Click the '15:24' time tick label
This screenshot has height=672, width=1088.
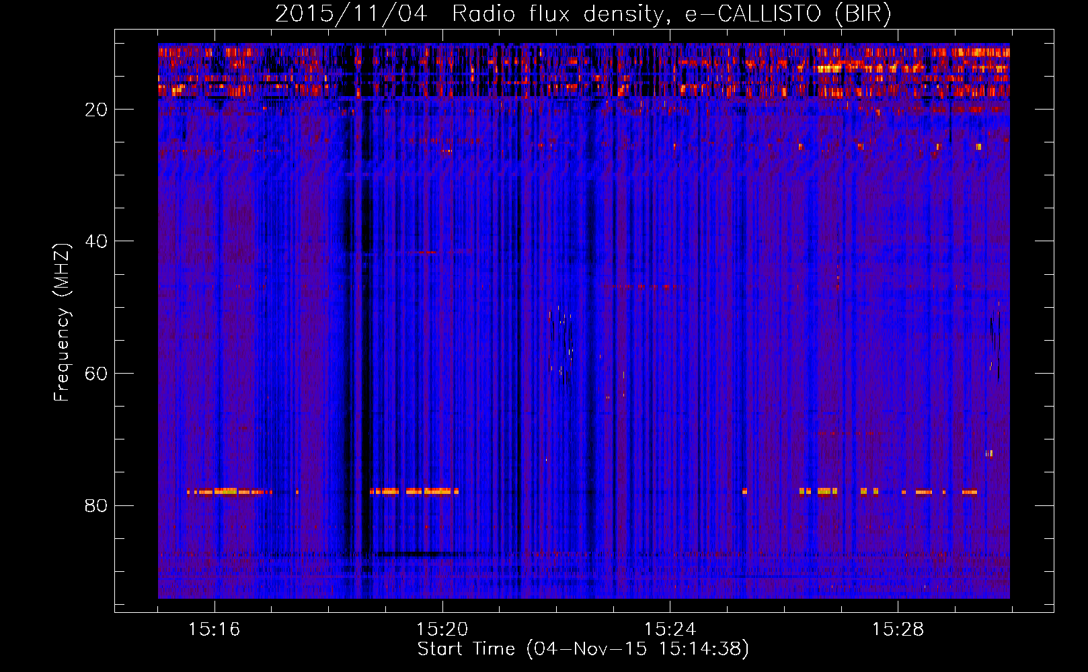670,629
